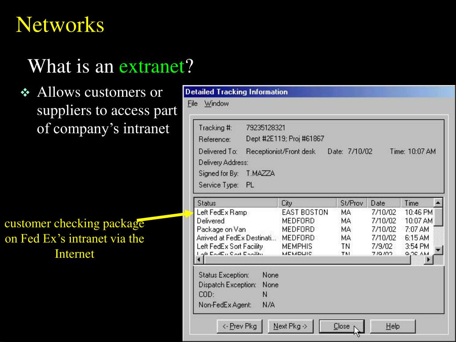This screenshot has height=342, width=456.
Task: Click the delivery time 10:07 AM field
Action: click(x=422, y=151)
